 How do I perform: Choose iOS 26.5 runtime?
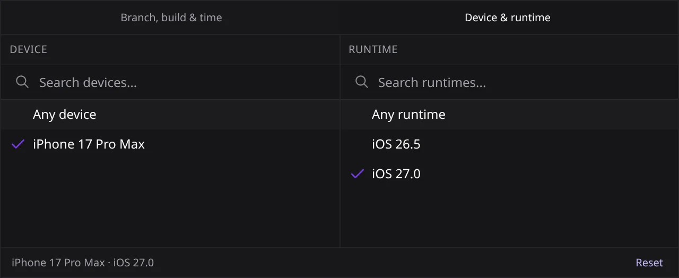click(509, 144)
